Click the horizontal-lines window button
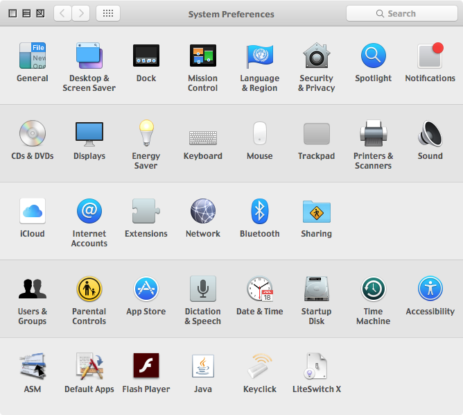463x415 pixels. (26, 13)
